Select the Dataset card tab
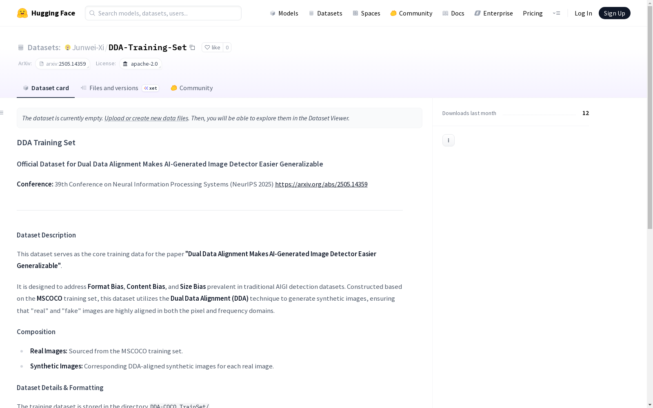 click(46, 88)
